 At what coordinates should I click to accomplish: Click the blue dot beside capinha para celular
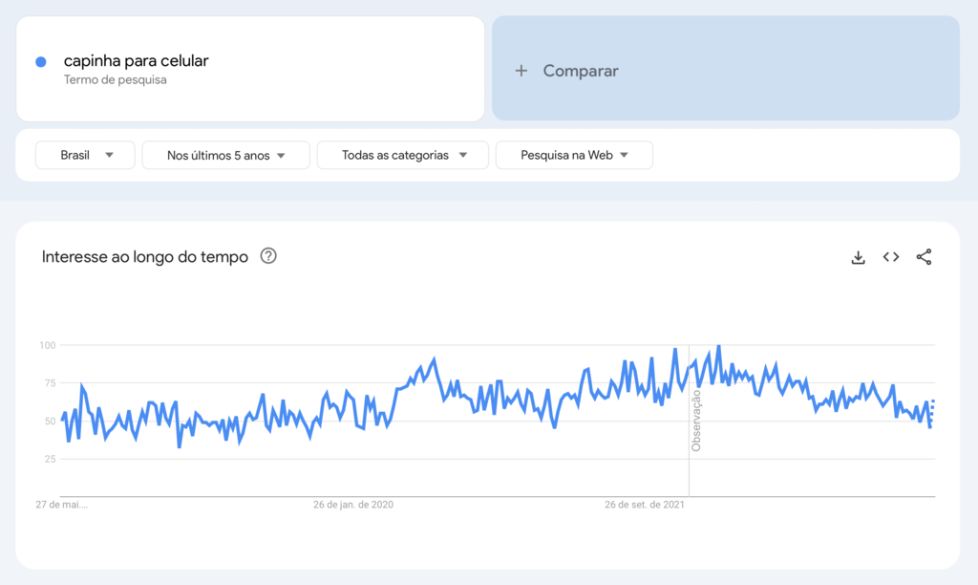(x=40, y=61)
